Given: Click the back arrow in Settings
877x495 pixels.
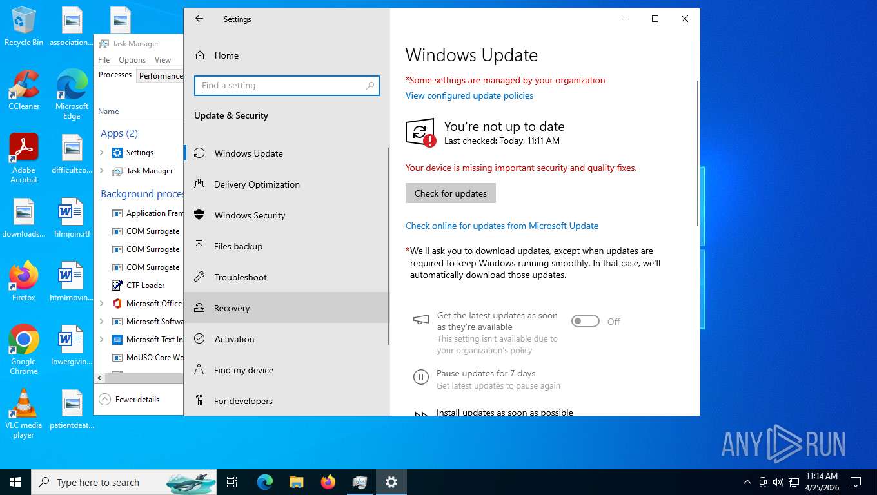Looking at the screenshot, I should point(199,19).
